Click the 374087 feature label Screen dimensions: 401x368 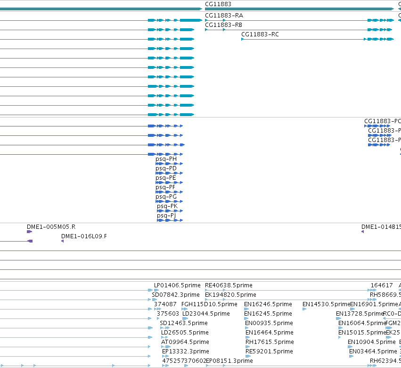tap(165, 304)
